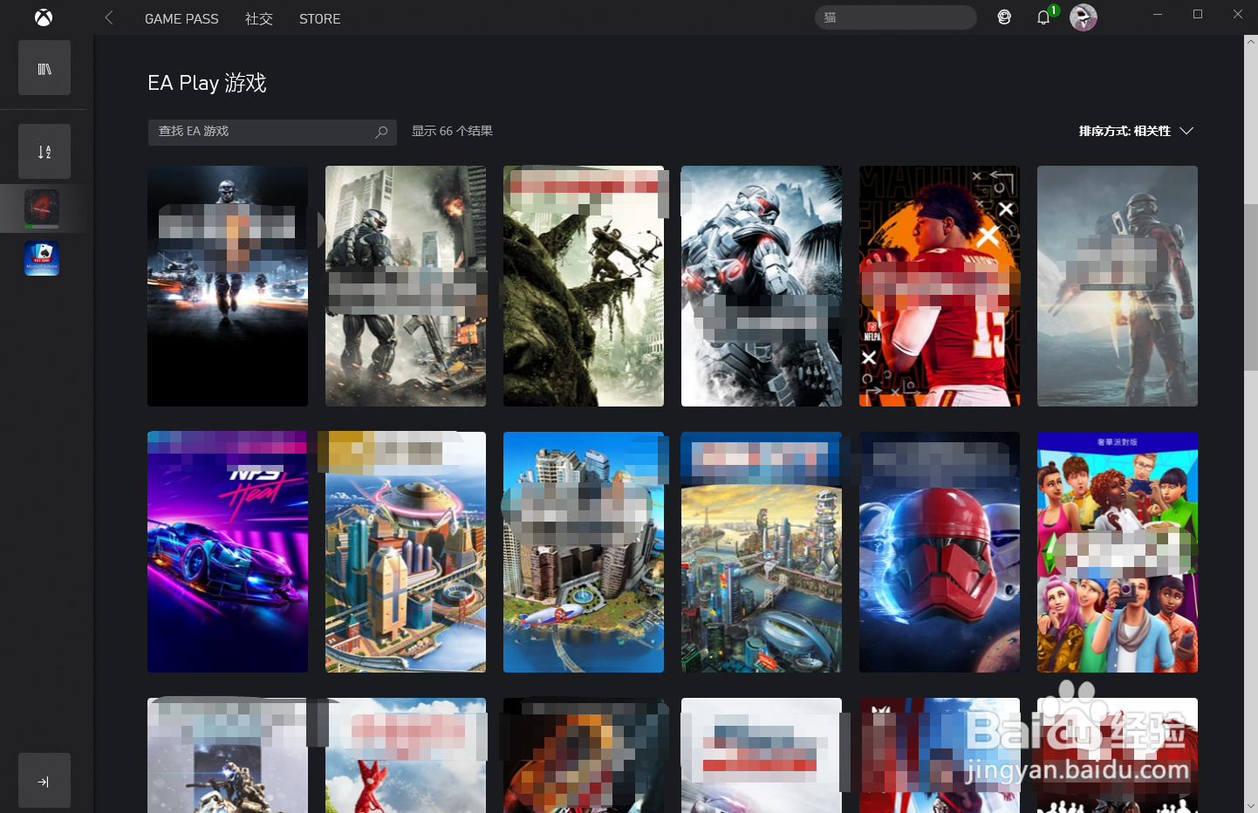Close the Xbox app window
Image resolution: width=1258 pixels, height=813 pixels.
coord(1238,14)
